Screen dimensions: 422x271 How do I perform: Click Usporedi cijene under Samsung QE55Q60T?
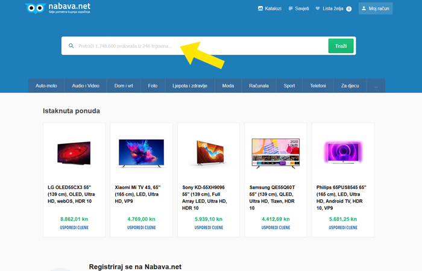tap(276, 228)
